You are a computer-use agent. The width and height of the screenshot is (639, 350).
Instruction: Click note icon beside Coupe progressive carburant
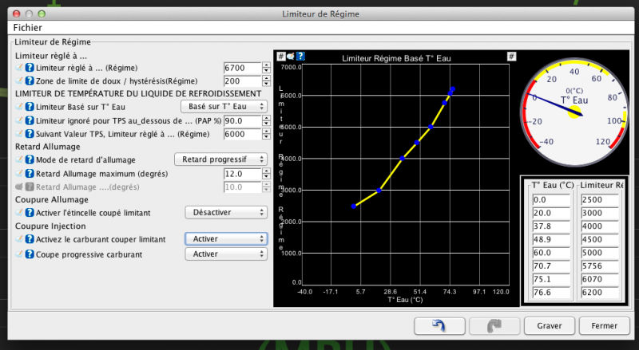[x=19, y=254]
